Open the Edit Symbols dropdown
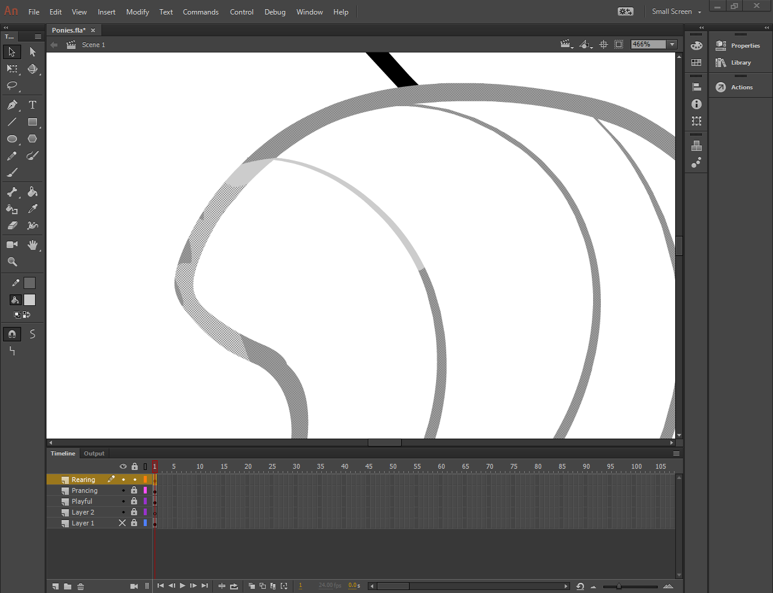This screenshot has width=773, height=593. tap(585, 45)
